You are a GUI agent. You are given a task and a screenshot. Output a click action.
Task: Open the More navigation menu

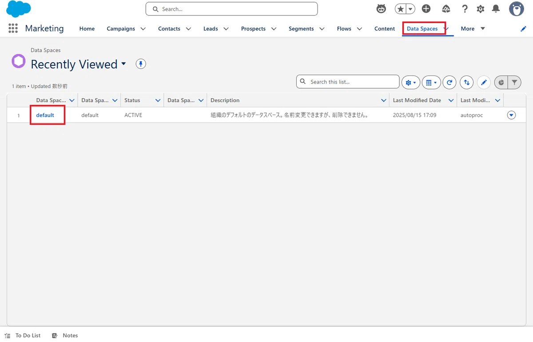click(473, 29)
